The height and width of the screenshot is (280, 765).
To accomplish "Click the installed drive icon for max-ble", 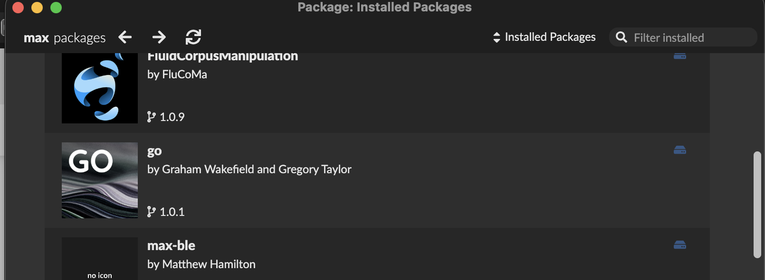I will 680,245.
